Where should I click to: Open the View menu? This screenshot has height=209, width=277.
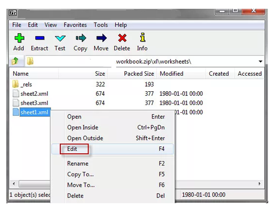pos(50,25)
